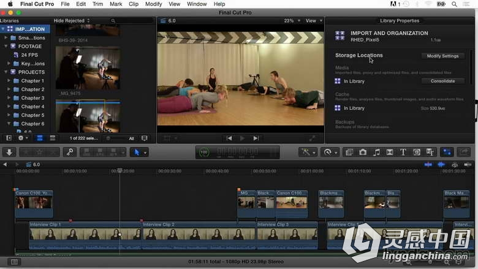
Task: Open the Mark menu
Action: 116,4
